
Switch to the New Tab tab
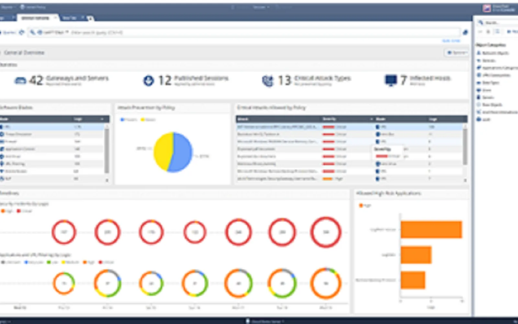[x=70, y=18]
